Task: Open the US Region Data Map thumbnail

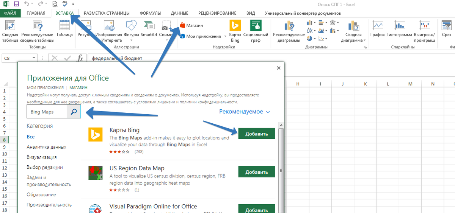Action: click(96, 173)
